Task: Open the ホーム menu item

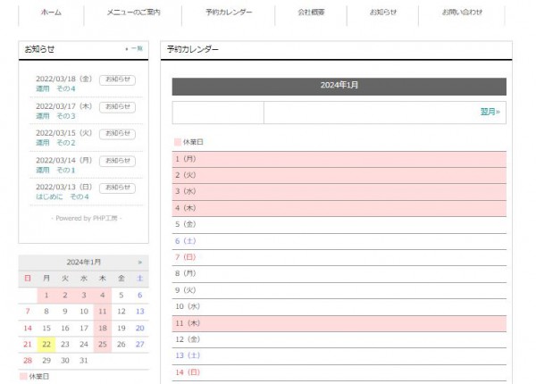Action: pos(51,13)
